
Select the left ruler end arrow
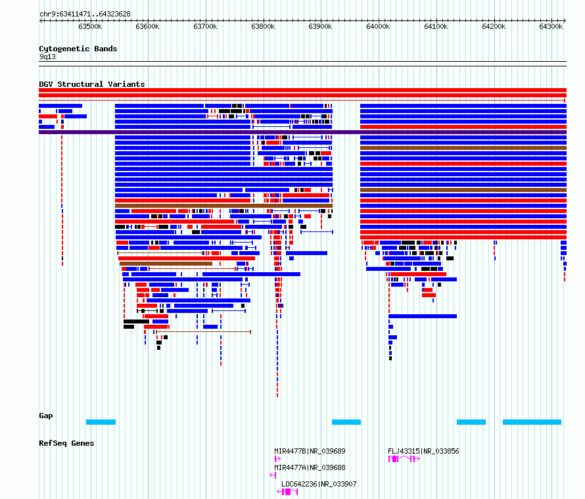[x=41, y=20]
